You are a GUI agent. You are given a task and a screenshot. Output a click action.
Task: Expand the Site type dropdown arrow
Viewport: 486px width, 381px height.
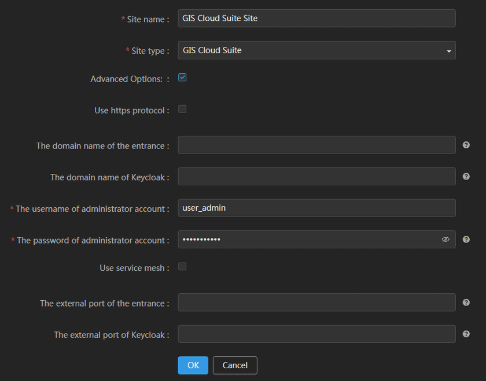pyautogui.click(x=448, y=51)
